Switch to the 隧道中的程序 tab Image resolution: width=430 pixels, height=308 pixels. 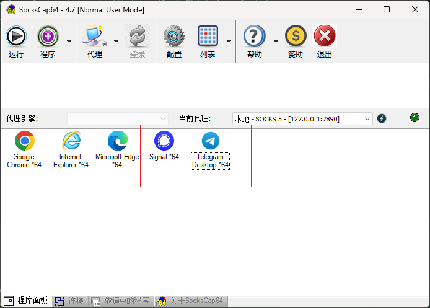click(120, 301)
